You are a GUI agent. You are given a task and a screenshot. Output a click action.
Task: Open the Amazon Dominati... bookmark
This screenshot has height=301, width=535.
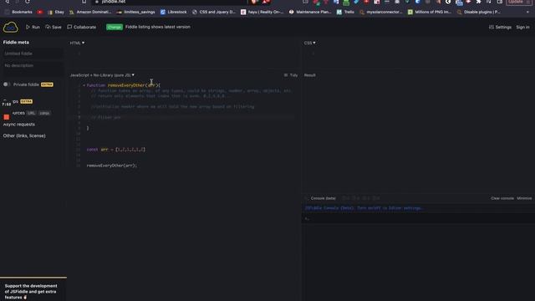point(90,12)
